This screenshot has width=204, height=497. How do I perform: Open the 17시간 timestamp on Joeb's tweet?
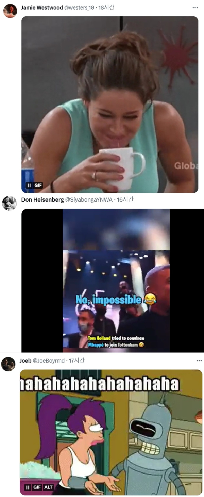77,360
